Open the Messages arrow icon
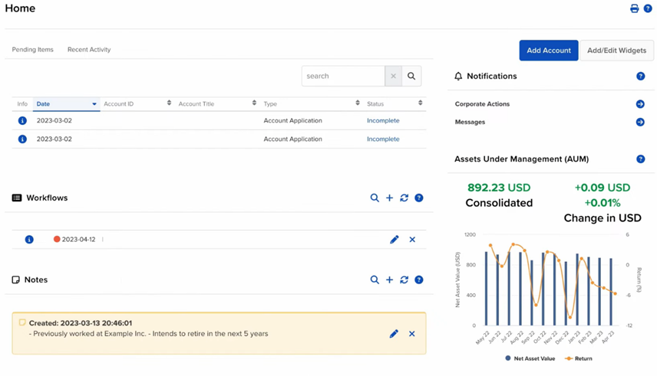Viewport: 657px width, 376px height. click(x=640, y=123)
